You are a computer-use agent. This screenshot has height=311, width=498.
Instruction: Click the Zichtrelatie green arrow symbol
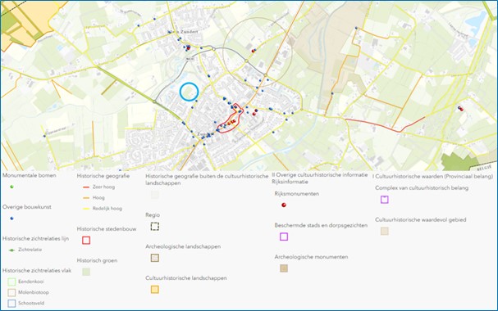pyautogui.click(x=11, y=250)
